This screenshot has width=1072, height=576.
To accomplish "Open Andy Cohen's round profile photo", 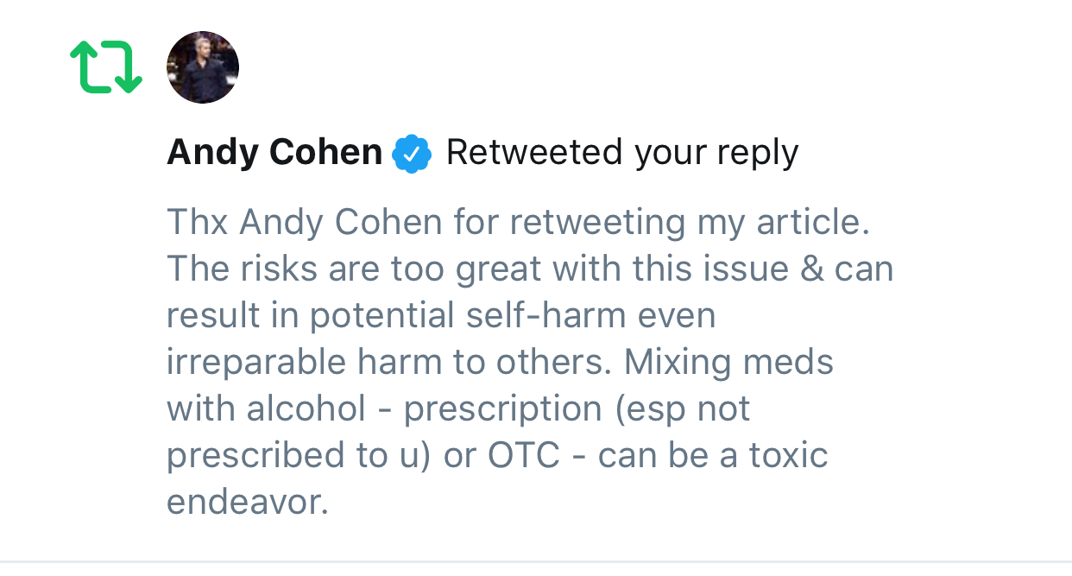I will click(202, 67).
